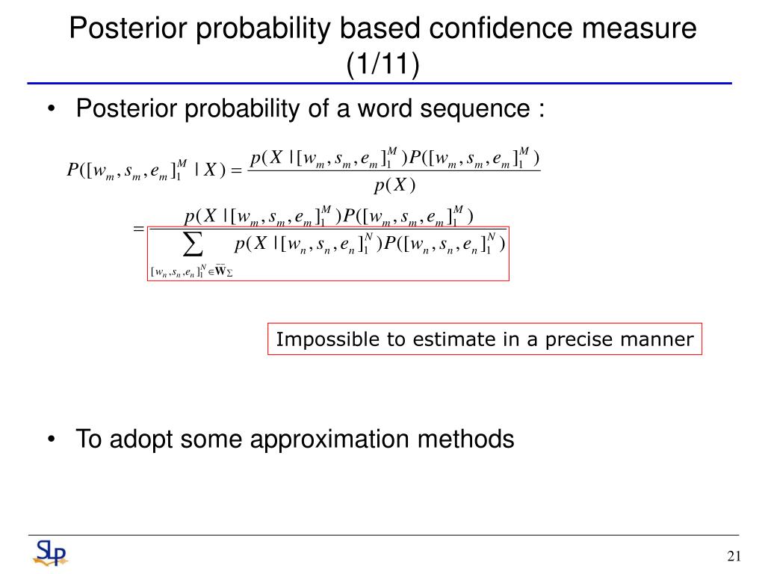Click the summation subscript with bold W
This screenshot has height=574, width=765.
[192, 271]
